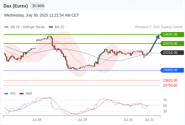185x125 pixels.
Task: Click the pink MA 20 Bollinger legend swatch
Action: point(6,27)
